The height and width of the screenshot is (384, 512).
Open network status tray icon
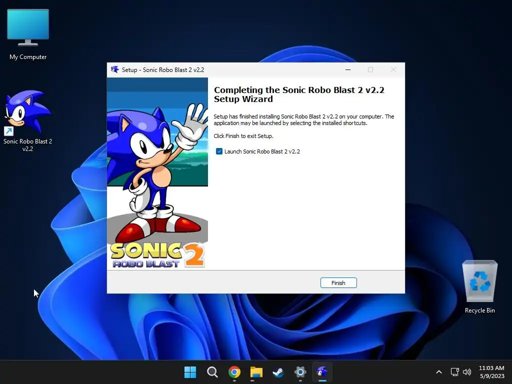pos(454,372)
